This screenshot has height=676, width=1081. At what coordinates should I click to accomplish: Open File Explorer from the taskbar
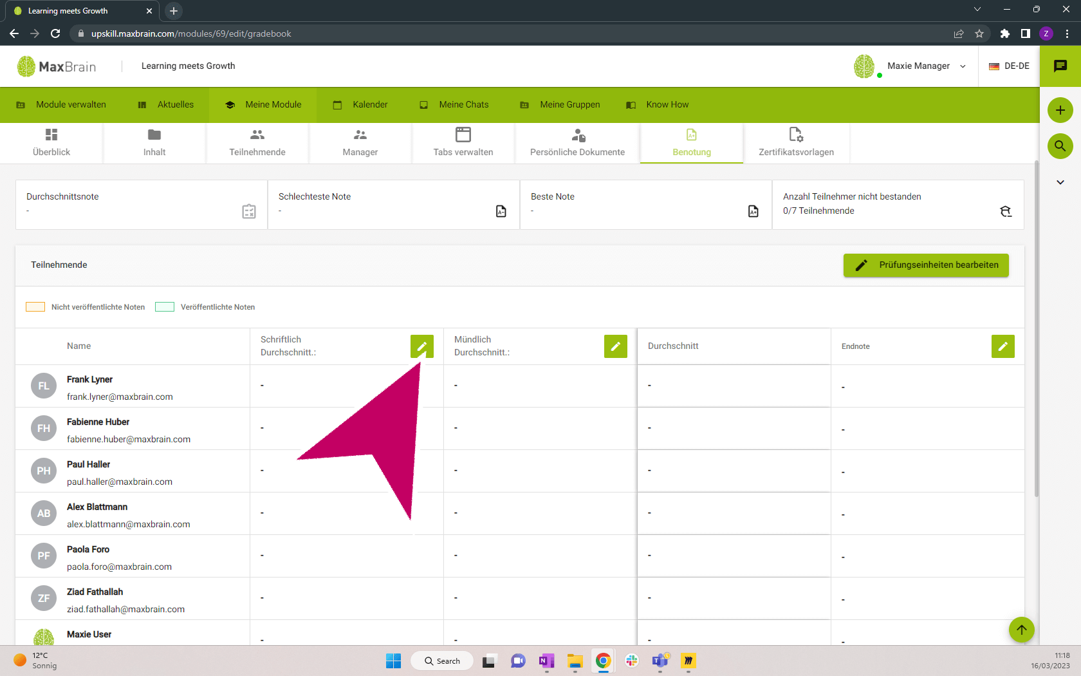tap(575, 661)
